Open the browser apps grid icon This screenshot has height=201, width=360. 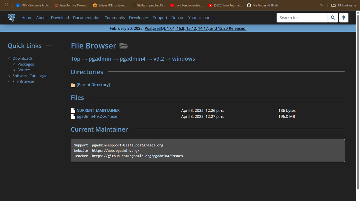6,5
